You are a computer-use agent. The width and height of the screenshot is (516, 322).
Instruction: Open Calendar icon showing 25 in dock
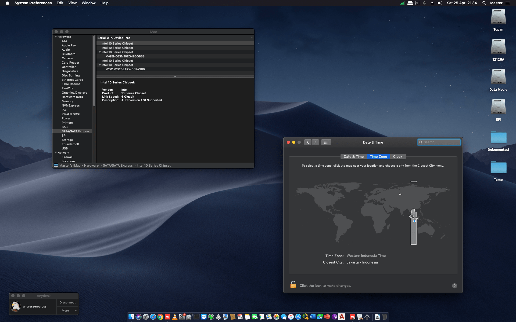(x=240, y=317)
